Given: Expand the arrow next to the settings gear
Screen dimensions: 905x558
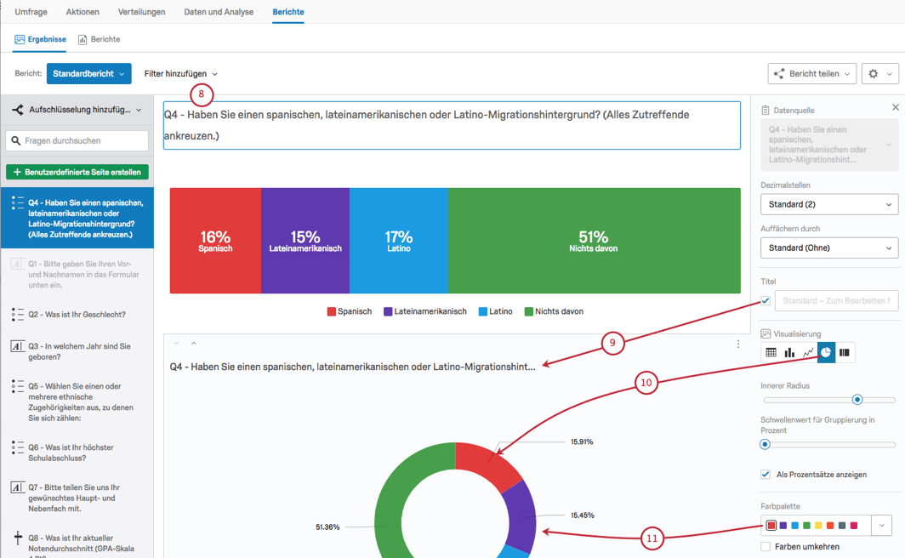Looking at the screenshot, I should 890,74.
